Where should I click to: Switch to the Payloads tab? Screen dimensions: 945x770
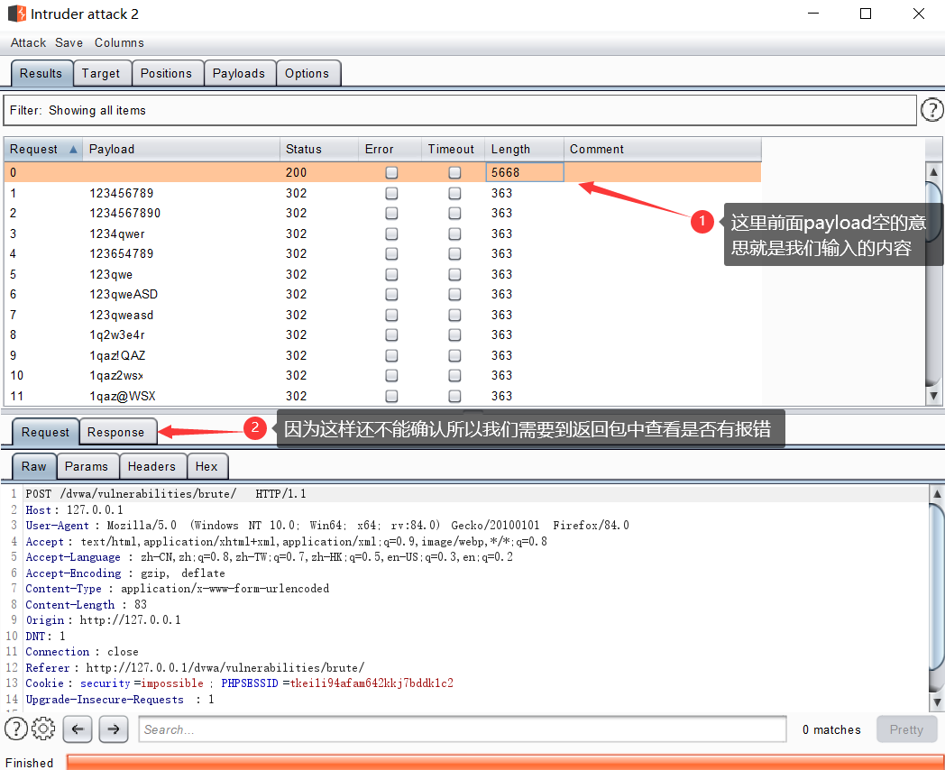click(239, 74)
